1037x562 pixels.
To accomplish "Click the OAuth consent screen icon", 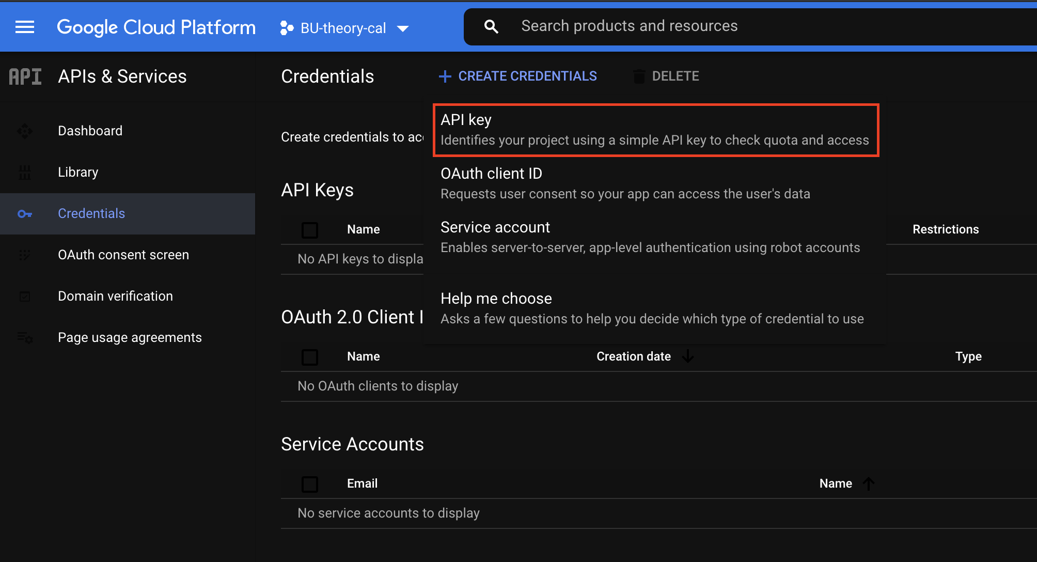I will (24, 255).
